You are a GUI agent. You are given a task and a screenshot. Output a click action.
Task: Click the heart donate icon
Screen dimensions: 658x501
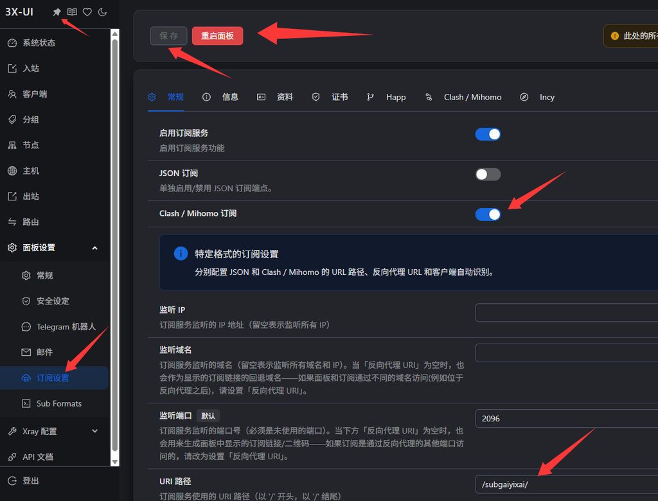(87, 12)
